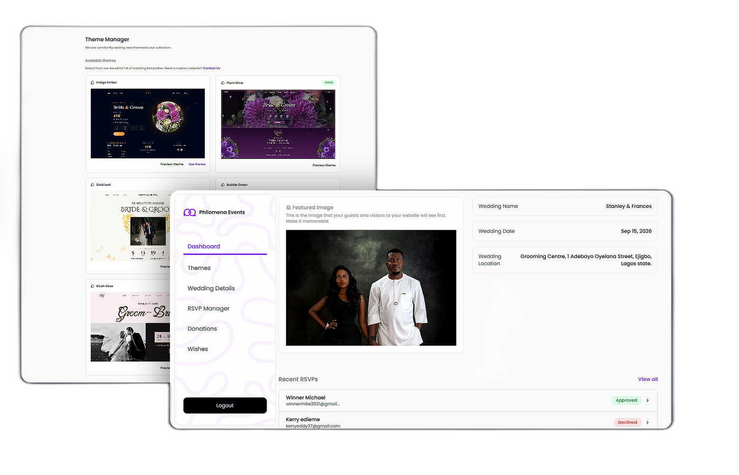Screen dimensions: 739x475
Task: Click Use theme under Indigo Ember
Action: 197,164
